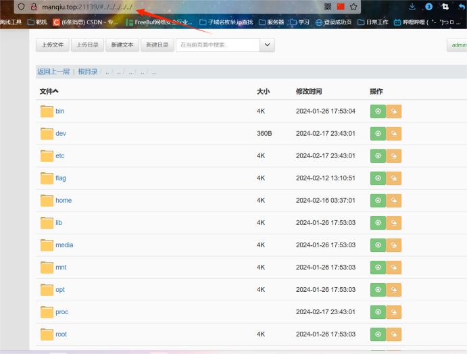Screen dimensions: 467x354
Task: Click the orange edit icon for media
Action: point(394,245)
